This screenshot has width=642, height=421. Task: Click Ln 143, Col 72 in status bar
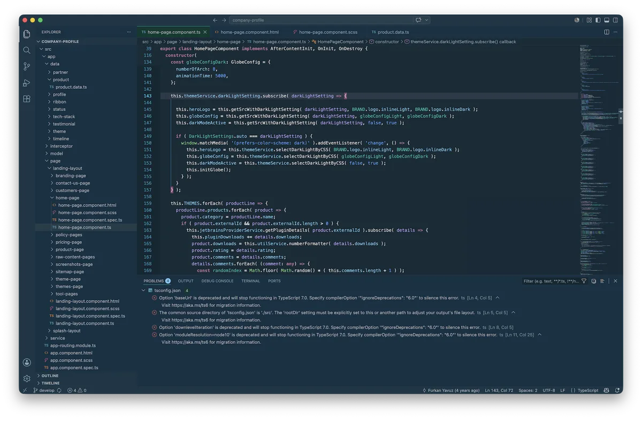[x=499, y=391]
